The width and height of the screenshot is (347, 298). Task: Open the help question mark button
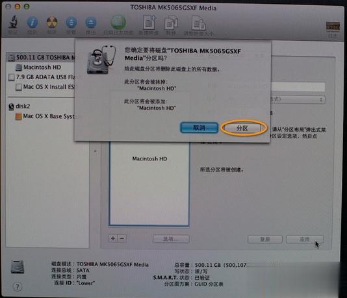[x=18, y=287]
